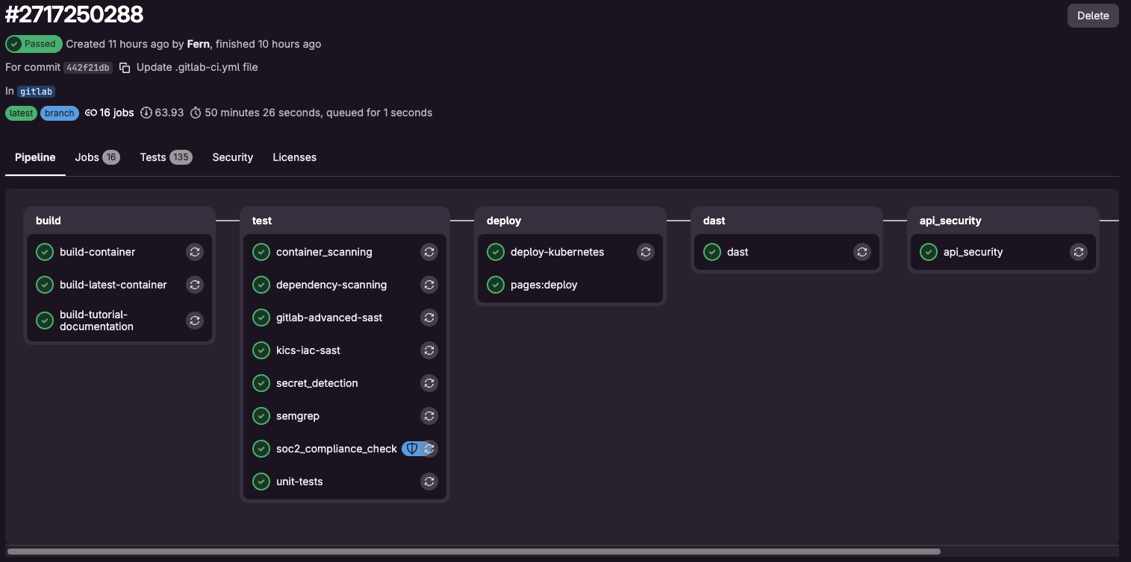This screenshot has width=1131, height=562.
Task: Click the Update .gitlab-ci.yml file commit message
Action: [x=197, y=67]
